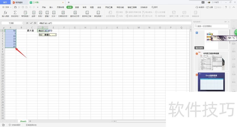Select cell C1 containing 最大值

pyautogui.click(x=32, y=31)
